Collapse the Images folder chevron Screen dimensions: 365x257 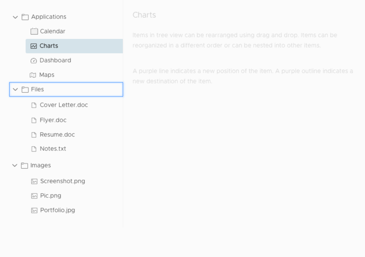click(x=15, y=165)
